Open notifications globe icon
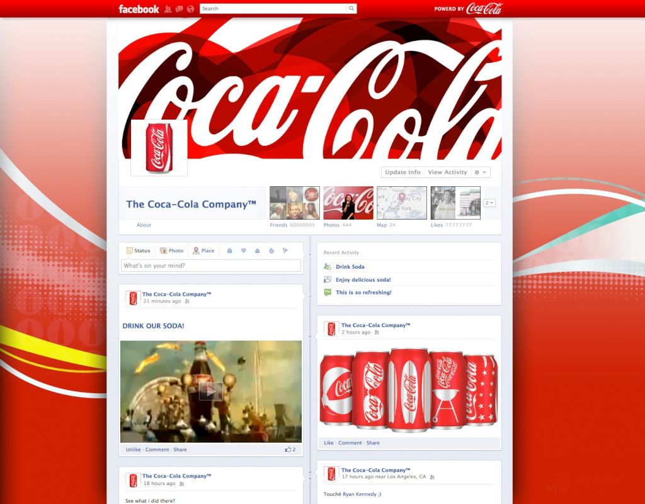The height and width of the screenshot is (504, 645). [190, 9]
